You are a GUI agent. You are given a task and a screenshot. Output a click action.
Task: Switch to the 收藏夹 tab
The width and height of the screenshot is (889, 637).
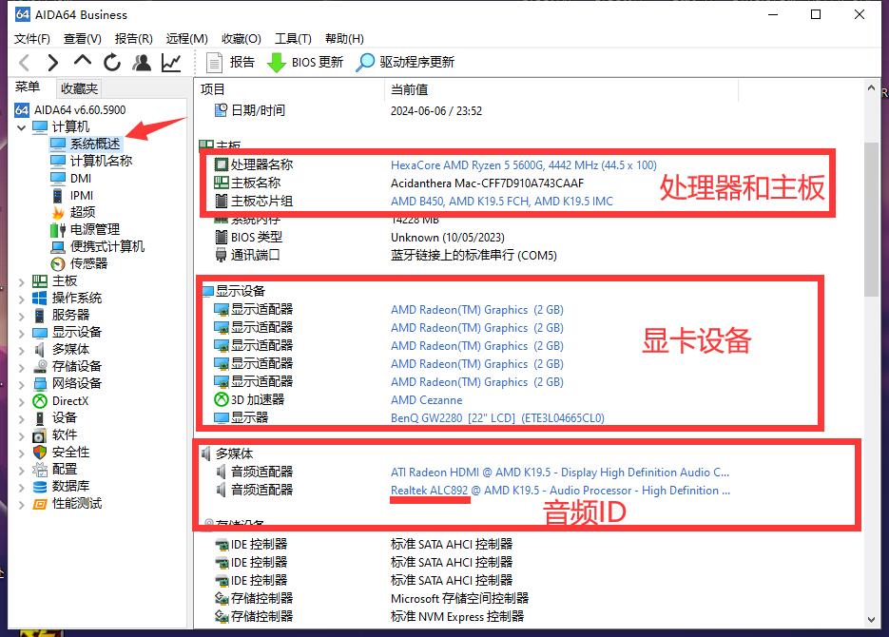coord(79,88)
